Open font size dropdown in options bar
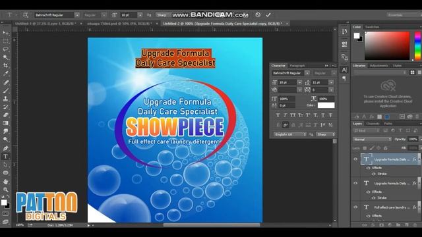The image size is (422, 237). pos(140,15)
